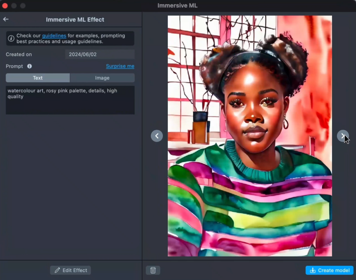This screenshot has width=356, height=280.
Task: Click the Immersive ML title bar text
Action: [178, 6]
